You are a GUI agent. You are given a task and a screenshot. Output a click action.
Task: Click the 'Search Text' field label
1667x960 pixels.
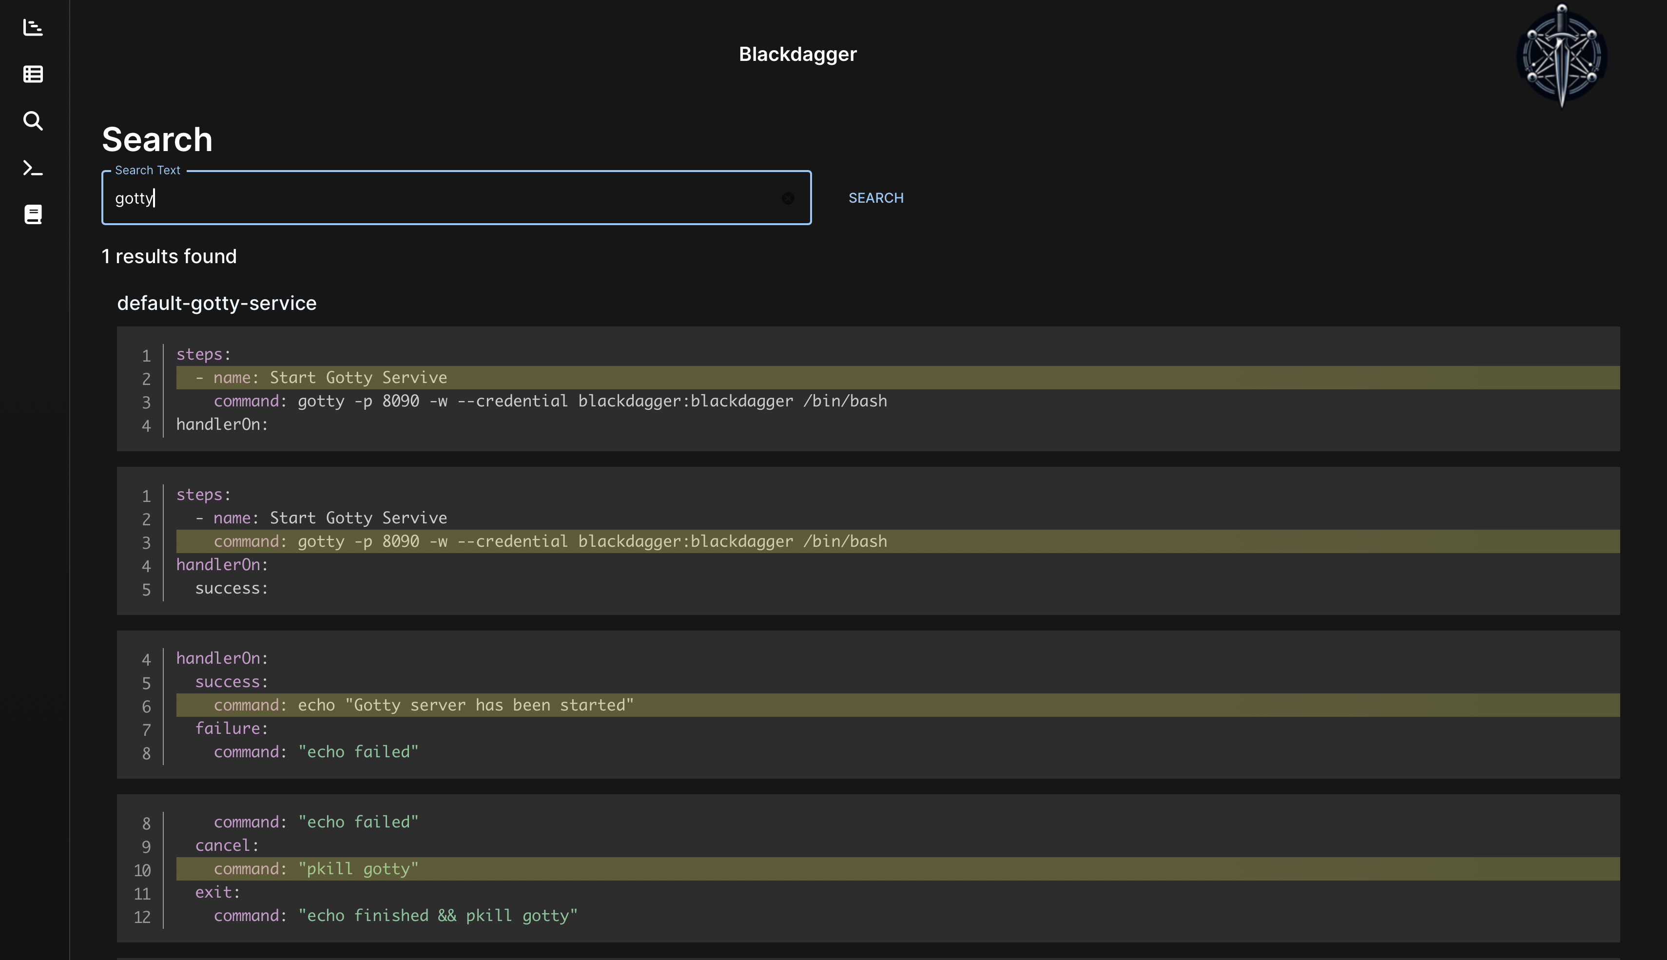(x=147, y=170)
